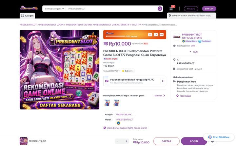Image resolution: width=236 pixels, height=147 pixels.
Task: Increase quantity with plus button
Action: pyautogui.click(x=127, y=141)
